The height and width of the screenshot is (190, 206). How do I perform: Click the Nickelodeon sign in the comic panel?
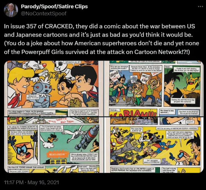click(56, 154)
